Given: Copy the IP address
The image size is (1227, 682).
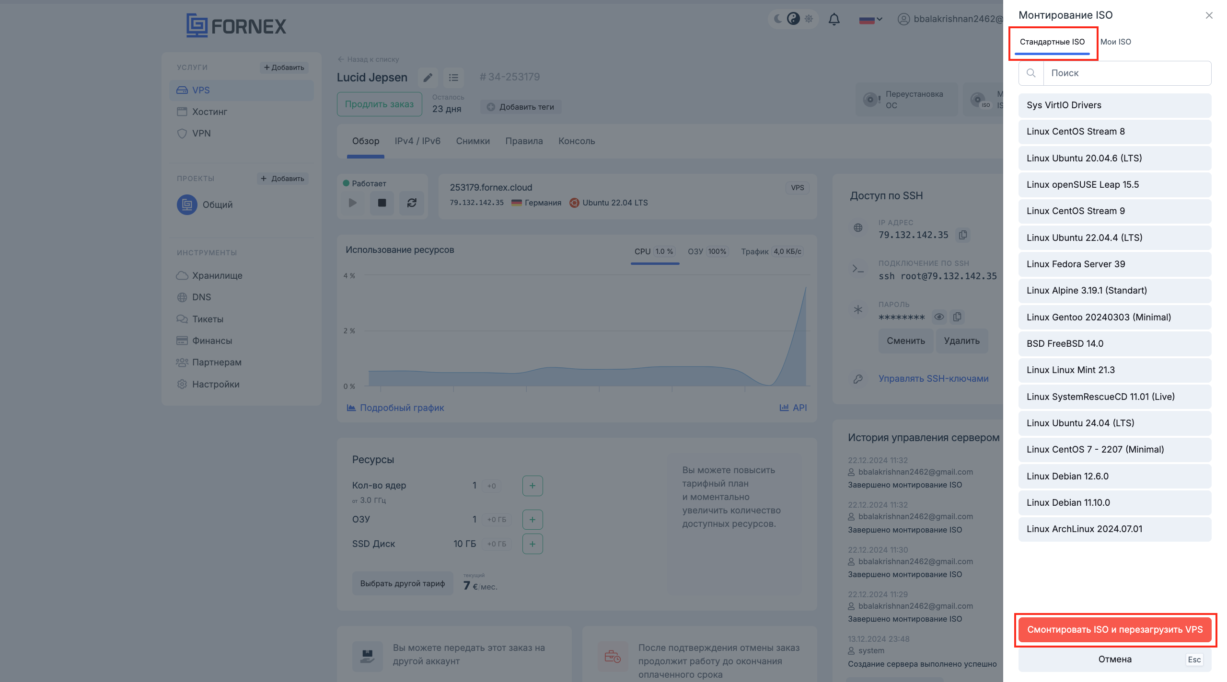Looking at the screenshot, I should tap(963, 235).
